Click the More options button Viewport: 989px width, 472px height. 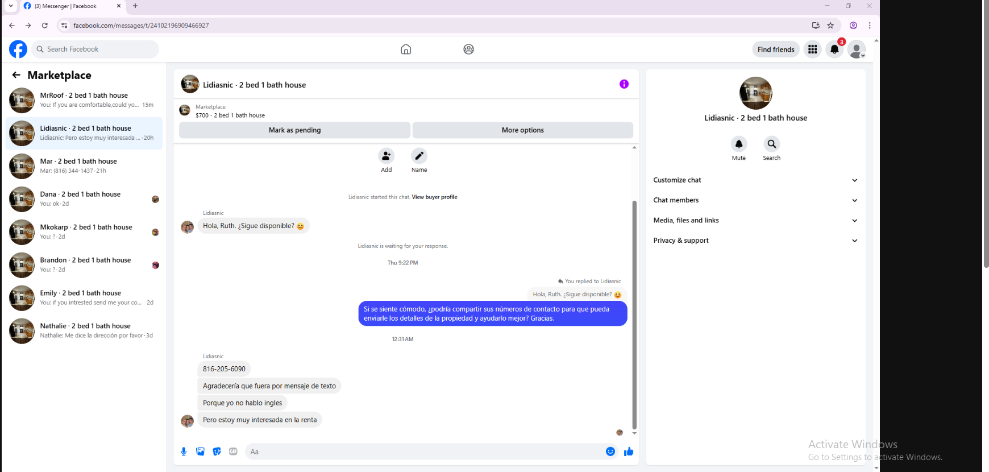(x=523, y=130)
